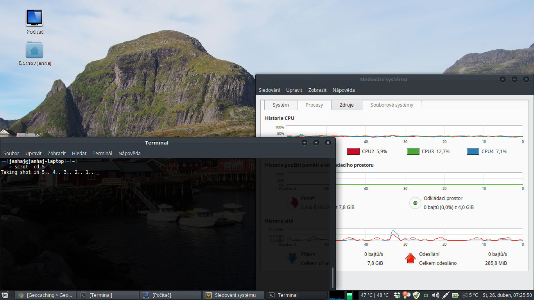Open the Terminál menu in Terminal
The width and height of the screenshot is (534, 300).
click(102, 153)
